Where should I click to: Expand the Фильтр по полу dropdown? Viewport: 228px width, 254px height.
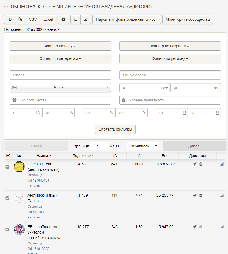[60, 46]
